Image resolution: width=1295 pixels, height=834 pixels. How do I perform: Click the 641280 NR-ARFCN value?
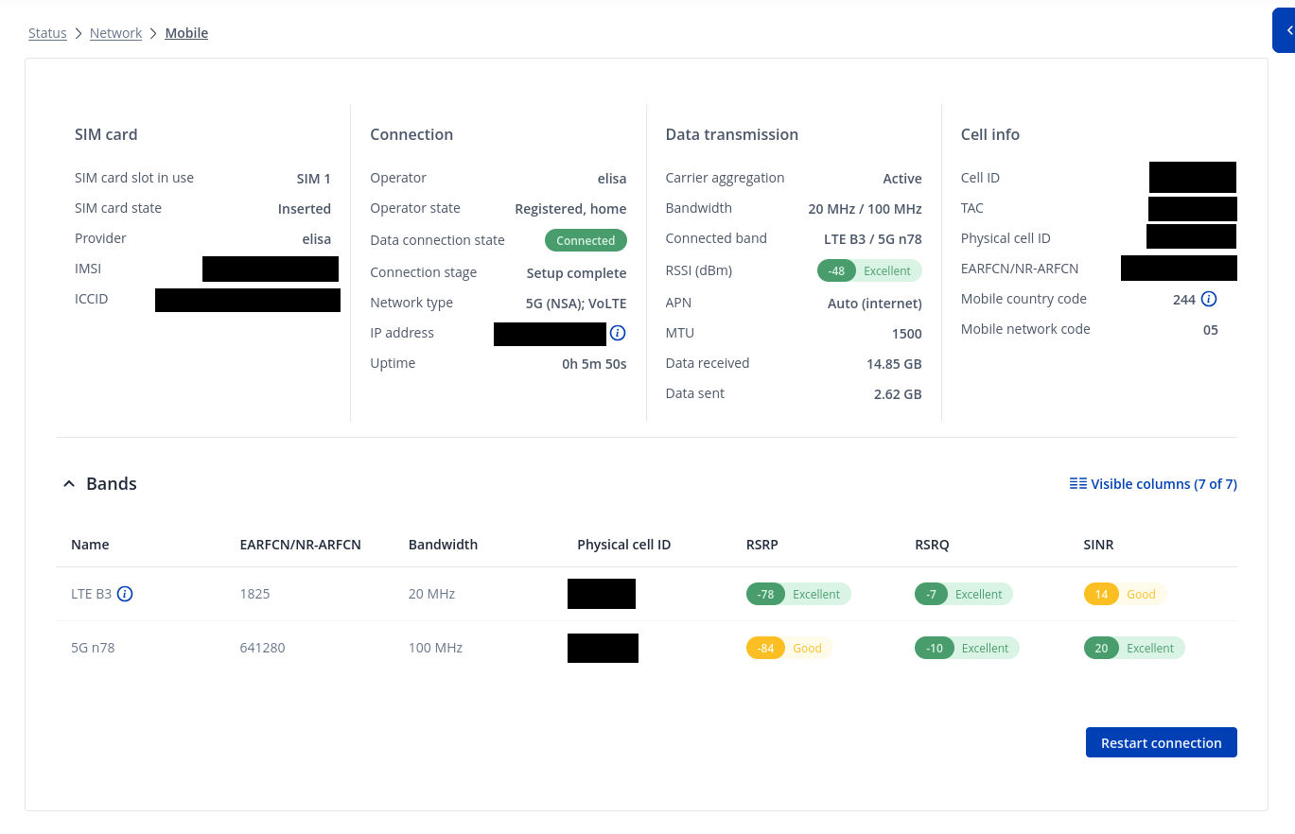coord(263,648)
